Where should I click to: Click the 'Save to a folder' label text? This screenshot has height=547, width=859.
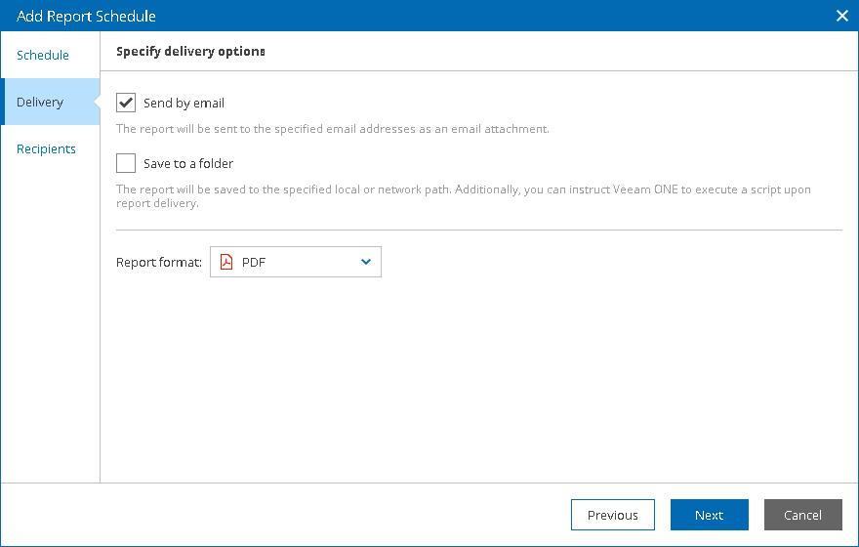pyautogui.click(x=188, y=164)
